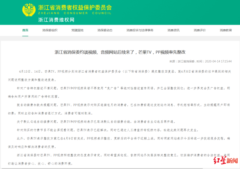Image resolution: width=240 pixels, height=169 pixels.
Task: Click the line 确告知用户所享用的广告特权范围
Action: pyautogui.click(x=34, y=97)
